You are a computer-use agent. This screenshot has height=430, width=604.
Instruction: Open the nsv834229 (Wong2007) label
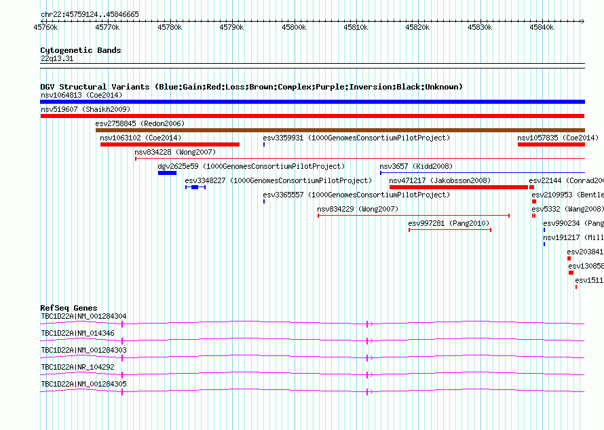tap(358, 209)
